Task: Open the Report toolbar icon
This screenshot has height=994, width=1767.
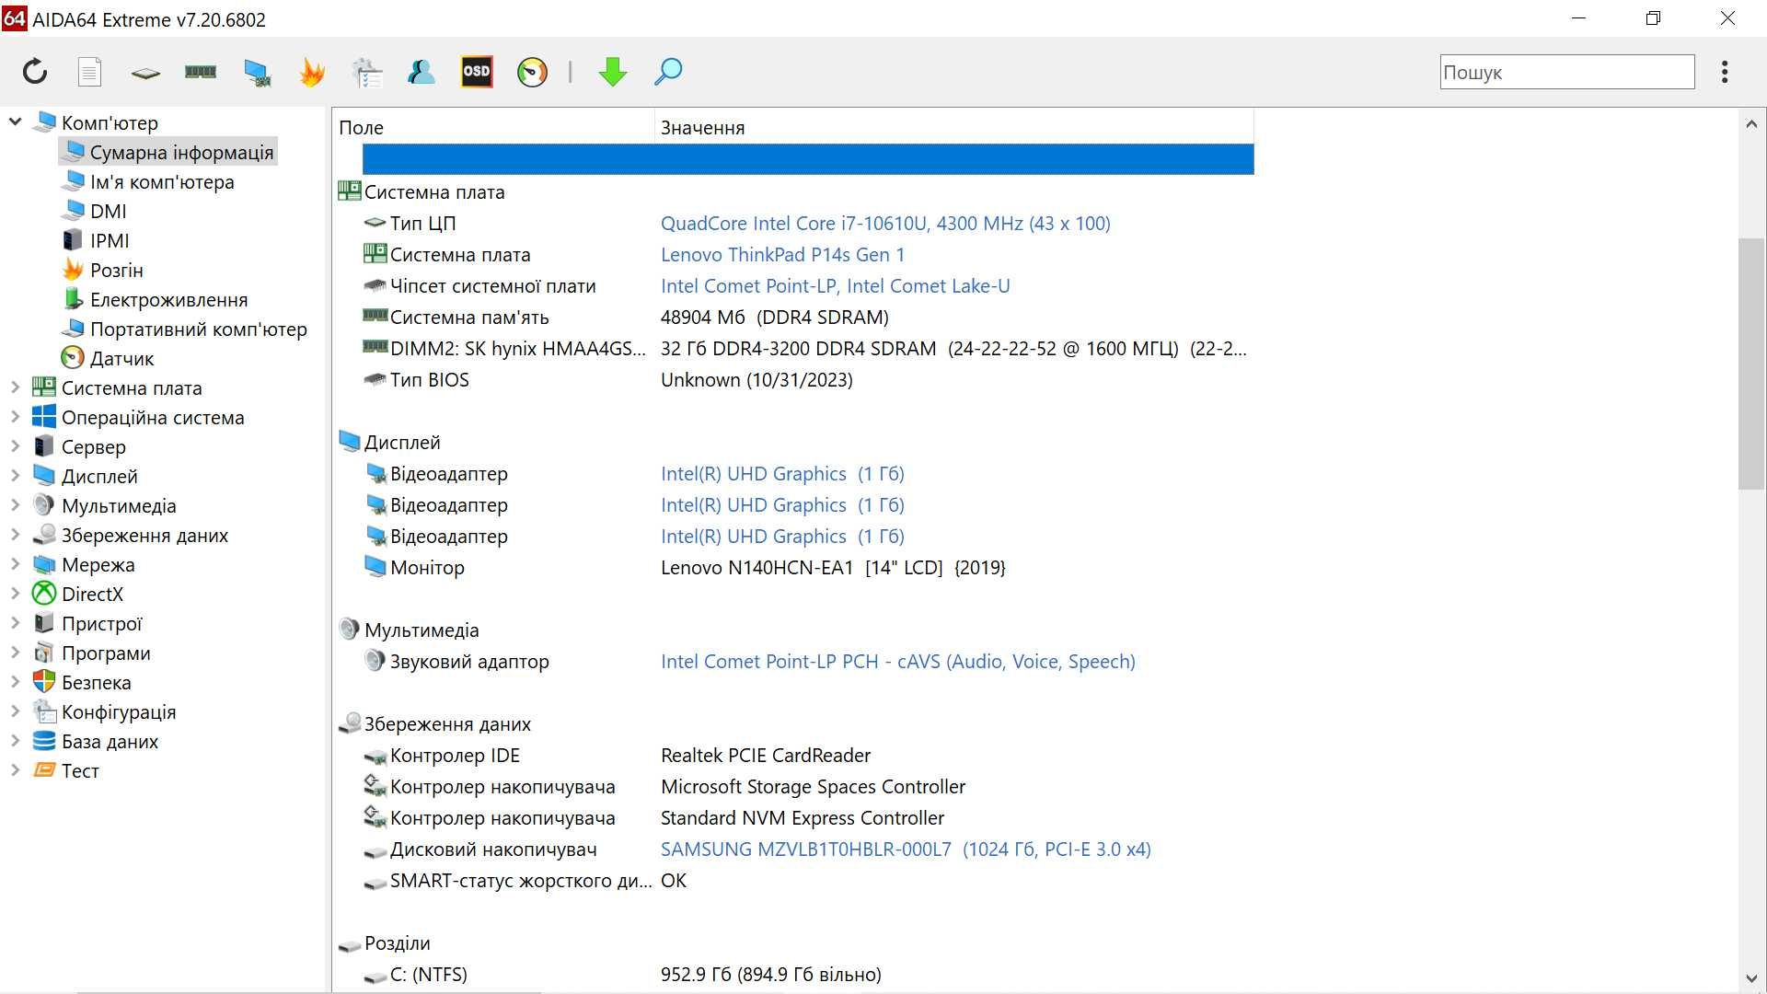Action: pos(89,72)
